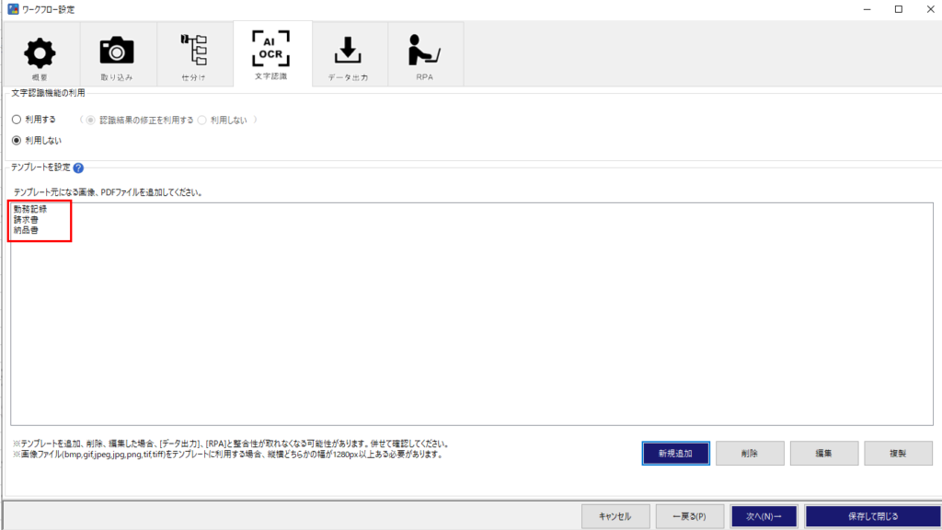Maximize the ワークフロー設定 window
Image resolution: width=942 pixels, height=530 pixels.
(899, 9)
